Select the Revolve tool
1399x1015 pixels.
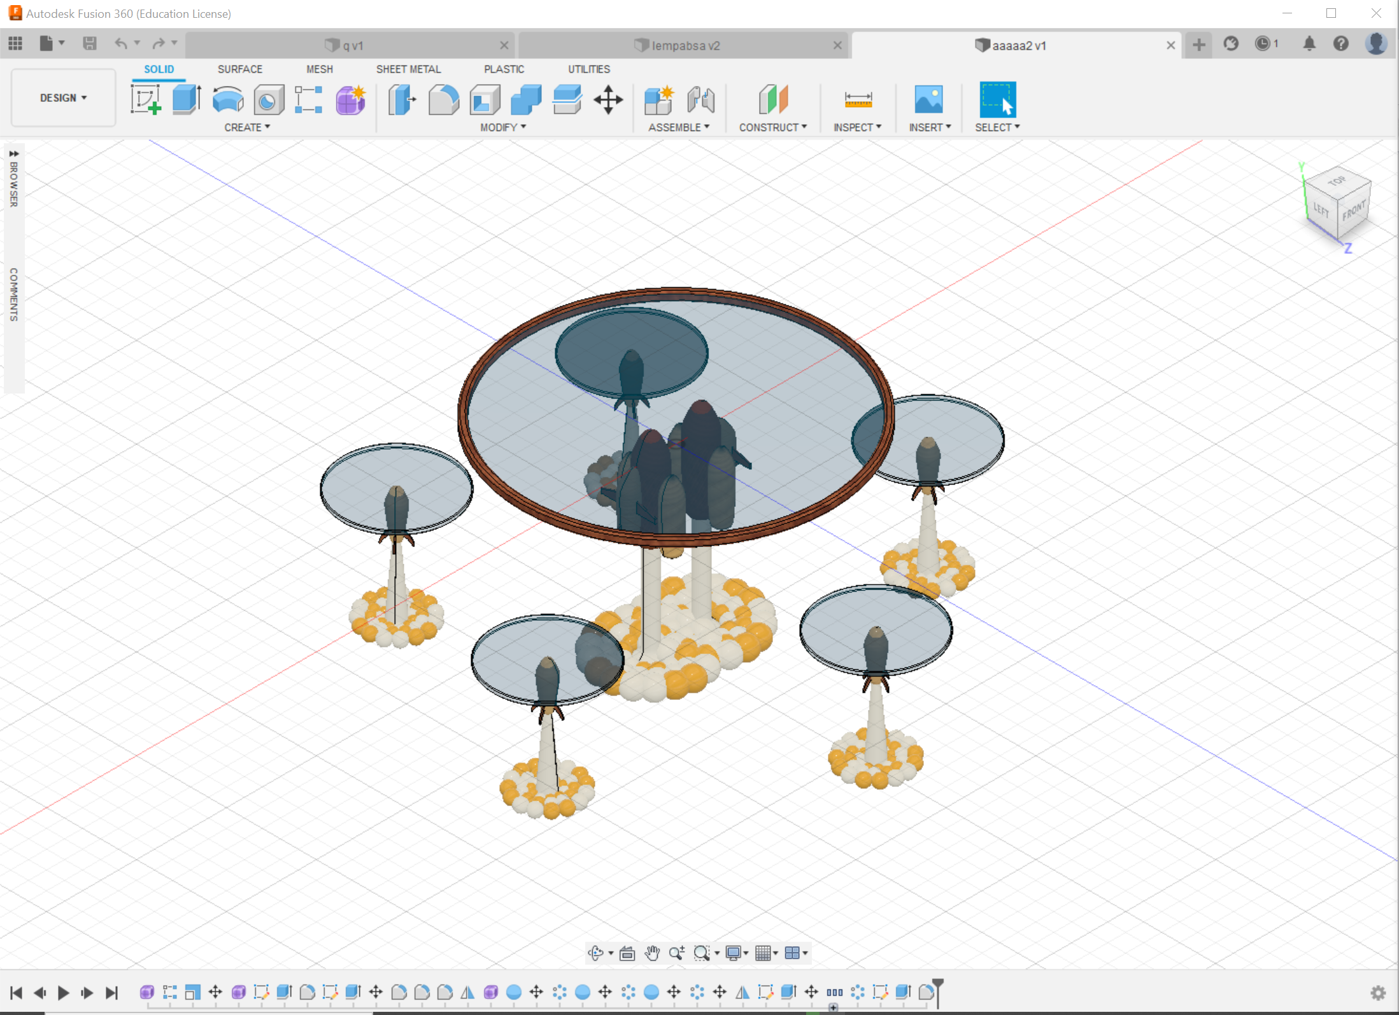[x=228, y=100]
